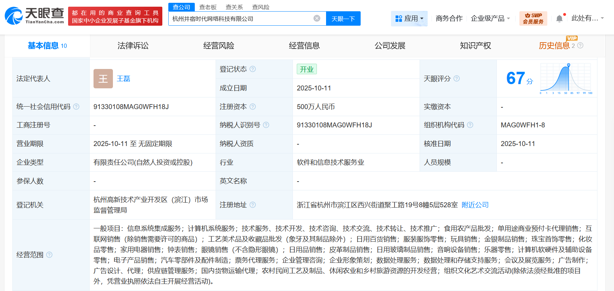This screenshot has height=291, width=614.
Task: Click help icon next to 登记状态
Action: (253, 69)
